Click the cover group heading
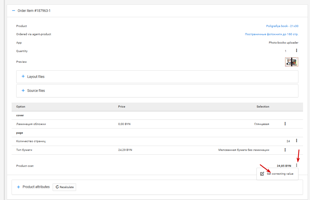Image resolution: width=310 pixels, height=200 pixels. [20, 115]
